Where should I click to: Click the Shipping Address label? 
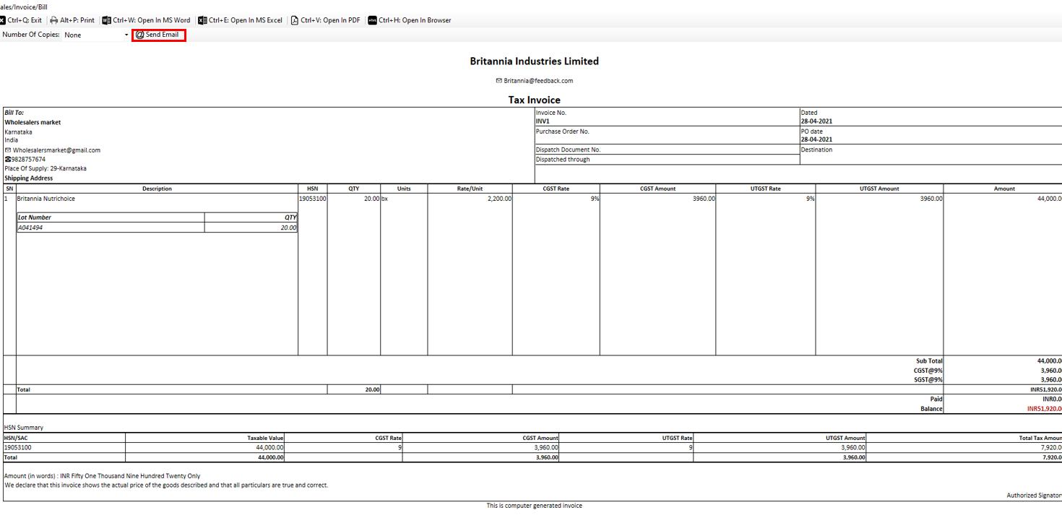29,178
